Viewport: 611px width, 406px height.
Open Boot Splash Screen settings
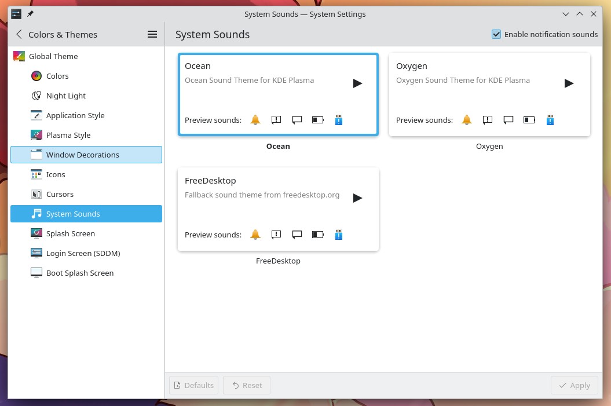86,273
